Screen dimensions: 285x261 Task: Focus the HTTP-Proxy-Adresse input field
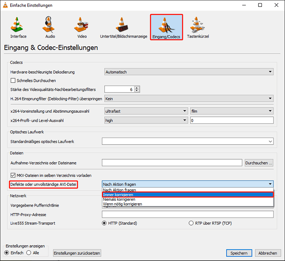(188, 214)
